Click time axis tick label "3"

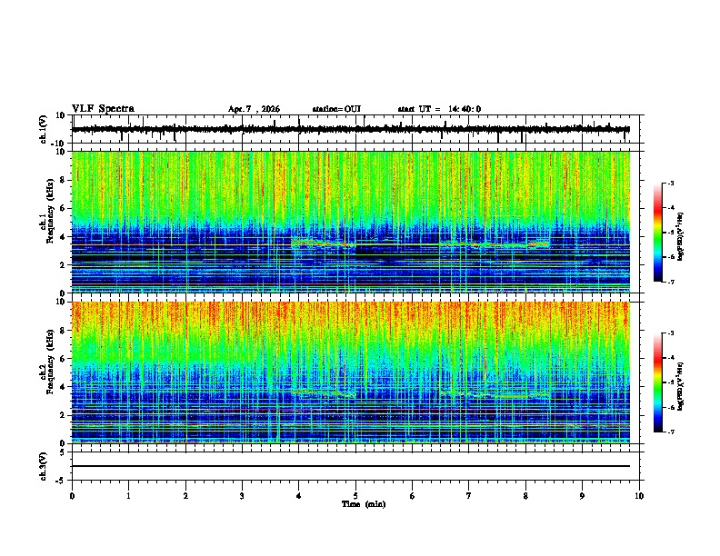pos(242,496)
